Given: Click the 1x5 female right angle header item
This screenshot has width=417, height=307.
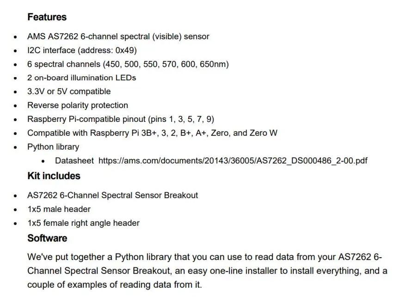Looking at the screenshot, I should (83, 223).
